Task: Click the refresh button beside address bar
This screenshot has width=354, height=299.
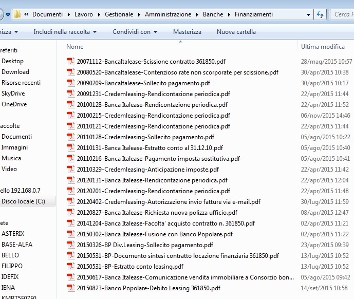Action: pos(321,15)
